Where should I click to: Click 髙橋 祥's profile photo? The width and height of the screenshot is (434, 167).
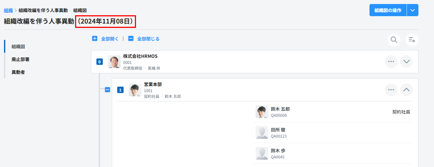tap(114, 62)
